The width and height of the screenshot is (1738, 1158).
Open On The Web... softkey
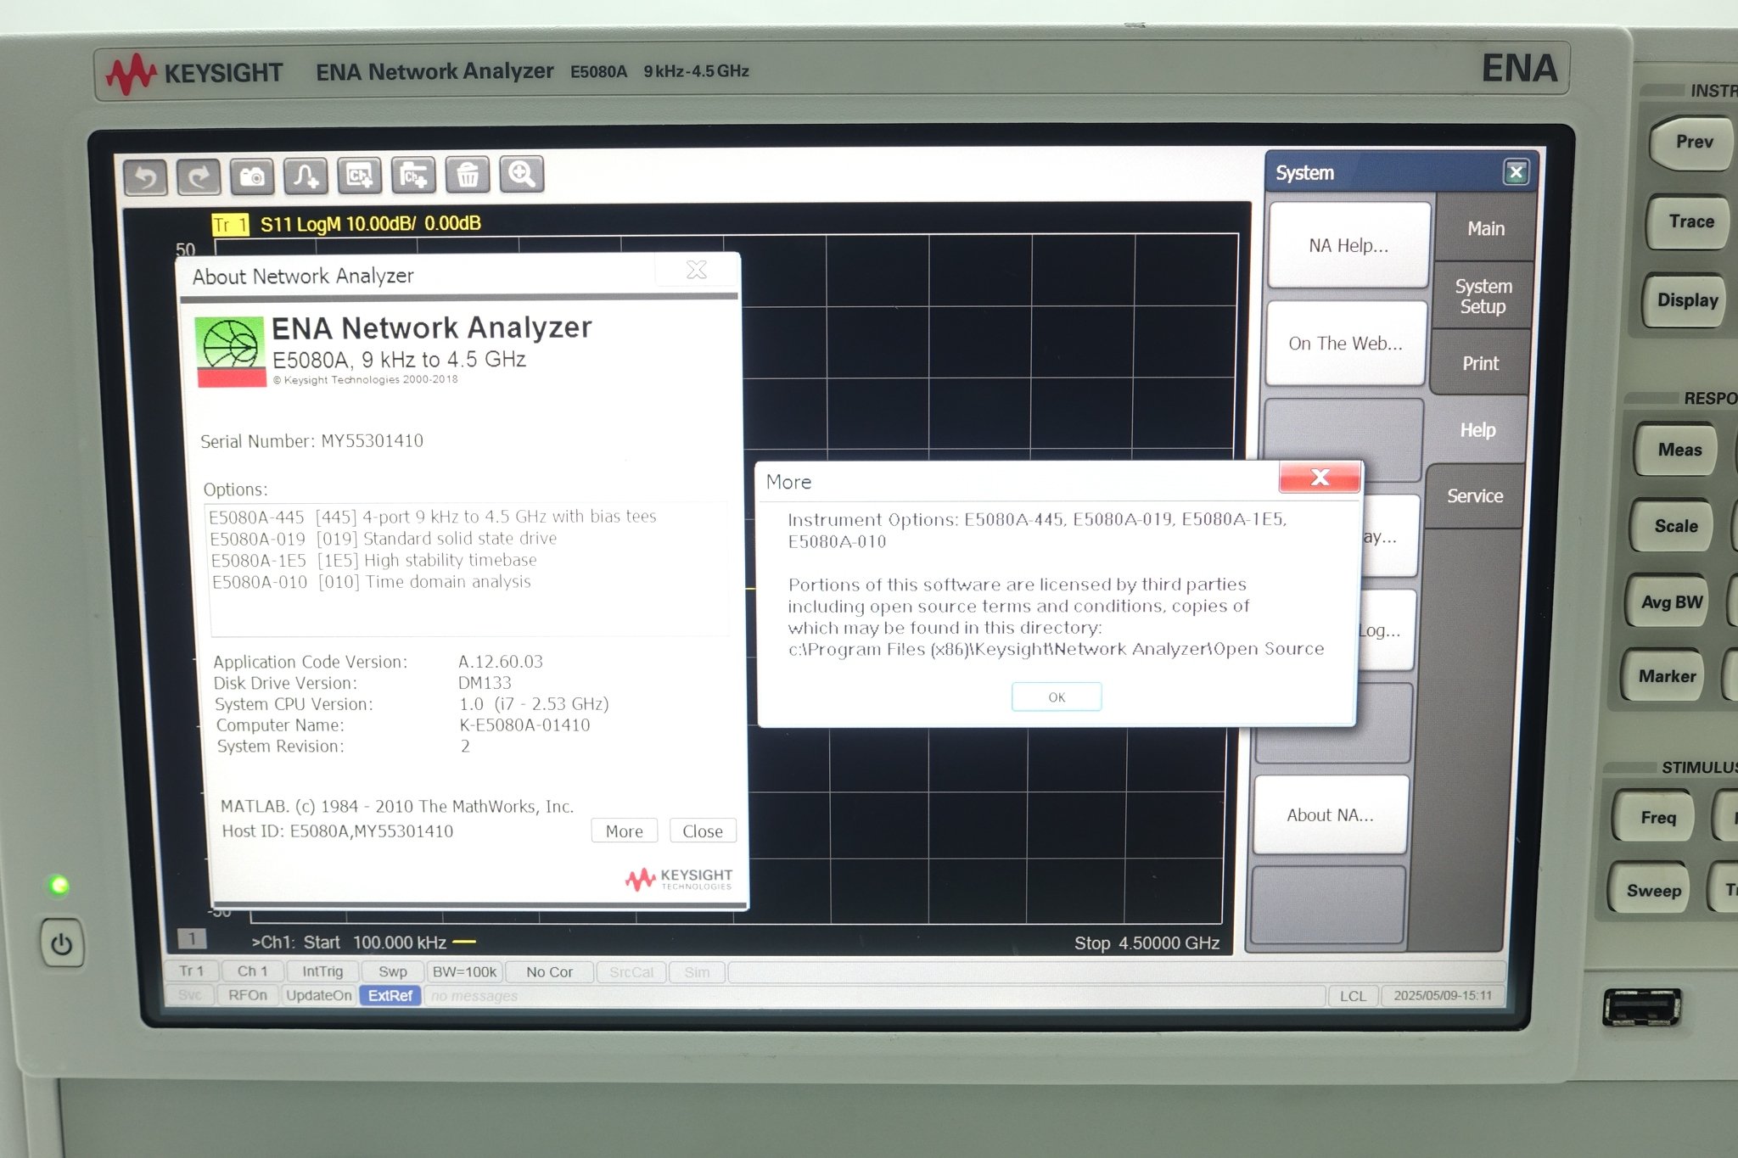1345,344
